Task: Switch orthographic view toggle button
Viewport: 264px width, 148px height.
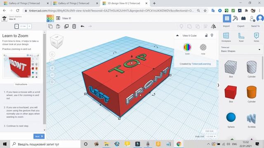Action: [x=52, y=82]
